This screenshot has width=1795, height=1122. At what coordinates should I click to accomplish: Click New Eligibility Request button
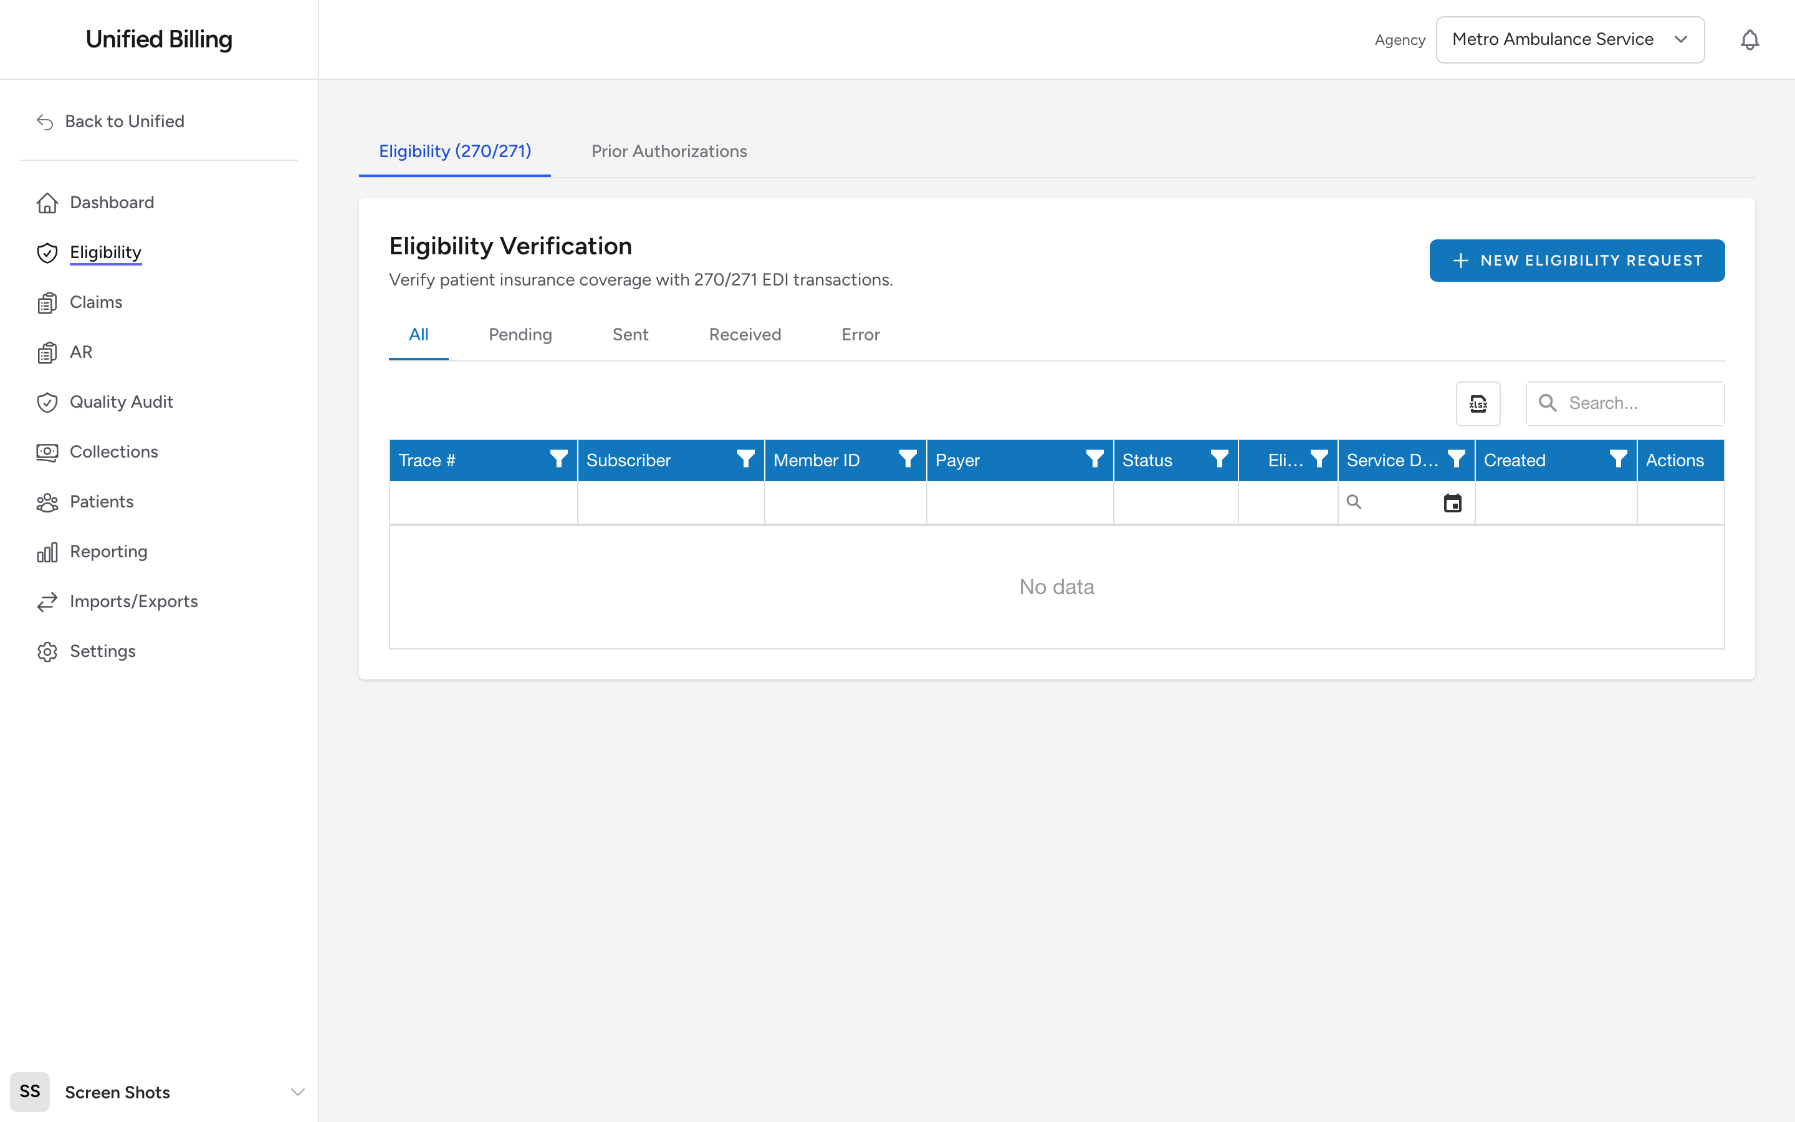point(1577,261)
